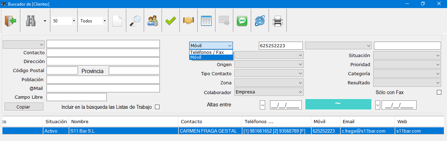Click the Activo status cell
Image resolution: width=447 pixels, height=141 pixels.
click(56, 131)
